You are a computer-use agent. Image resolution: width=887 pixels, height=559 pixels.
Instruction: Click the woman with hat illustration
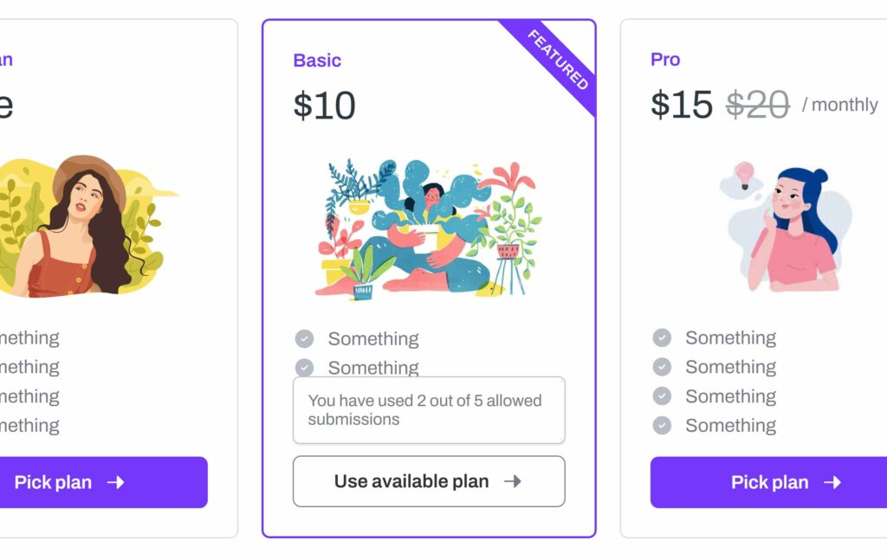tap(84, 225)
